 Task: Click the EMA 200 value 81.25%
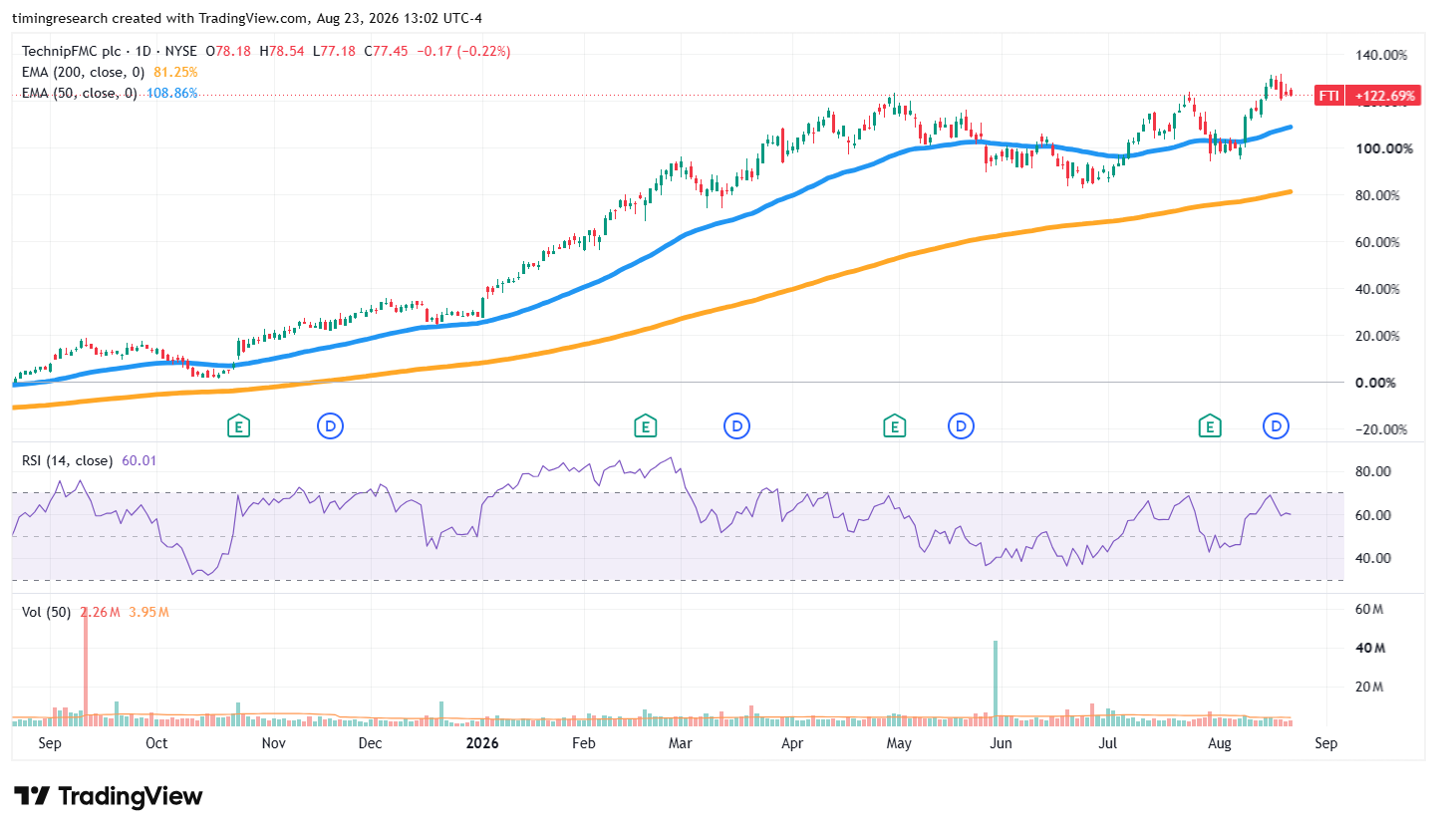tap(176, 72)
